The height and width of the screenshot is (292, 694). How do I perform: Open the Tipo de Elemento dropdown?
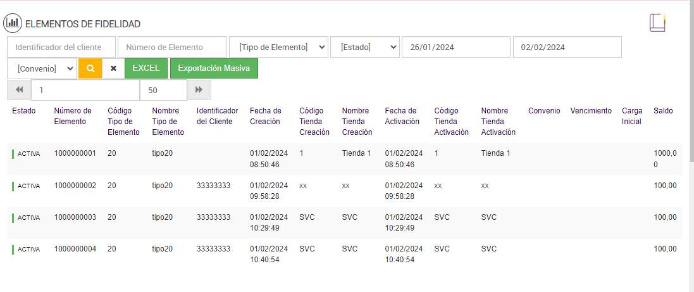click(x=278, y=47)
